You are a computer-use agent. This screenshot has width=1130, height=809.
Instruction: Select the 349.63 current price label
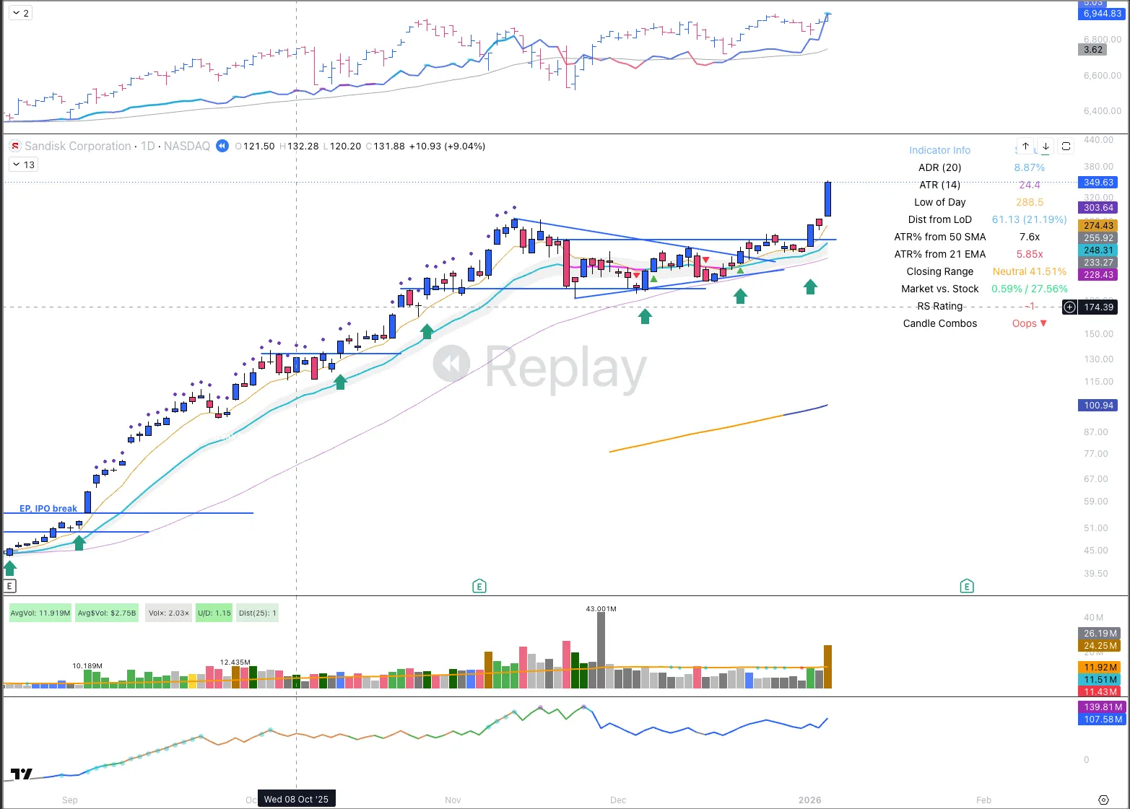1099,183
